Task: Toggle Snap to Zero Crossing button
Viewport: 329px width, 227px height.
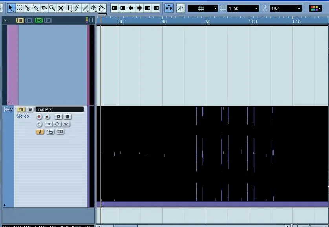Action: point(181,8)
